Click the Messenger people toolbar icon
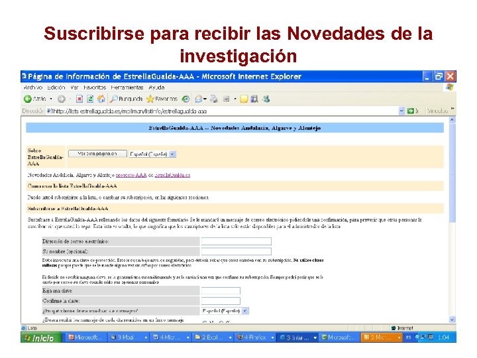This screenshot has width=477, height=358. click(266, 99)
